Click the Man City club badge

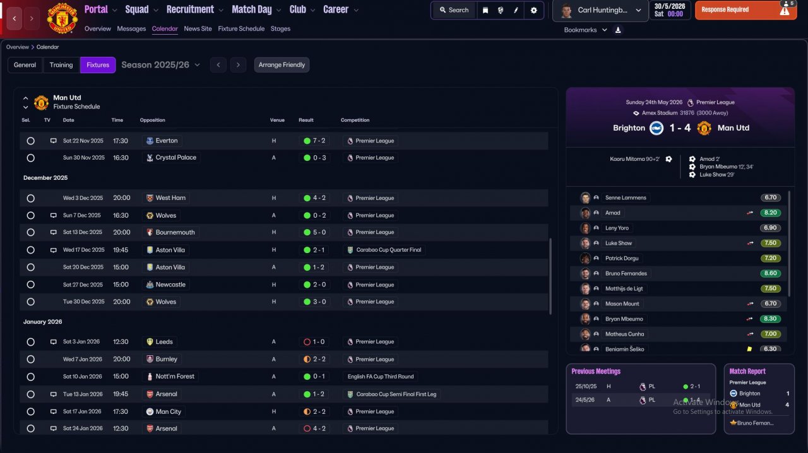[150, 411]
